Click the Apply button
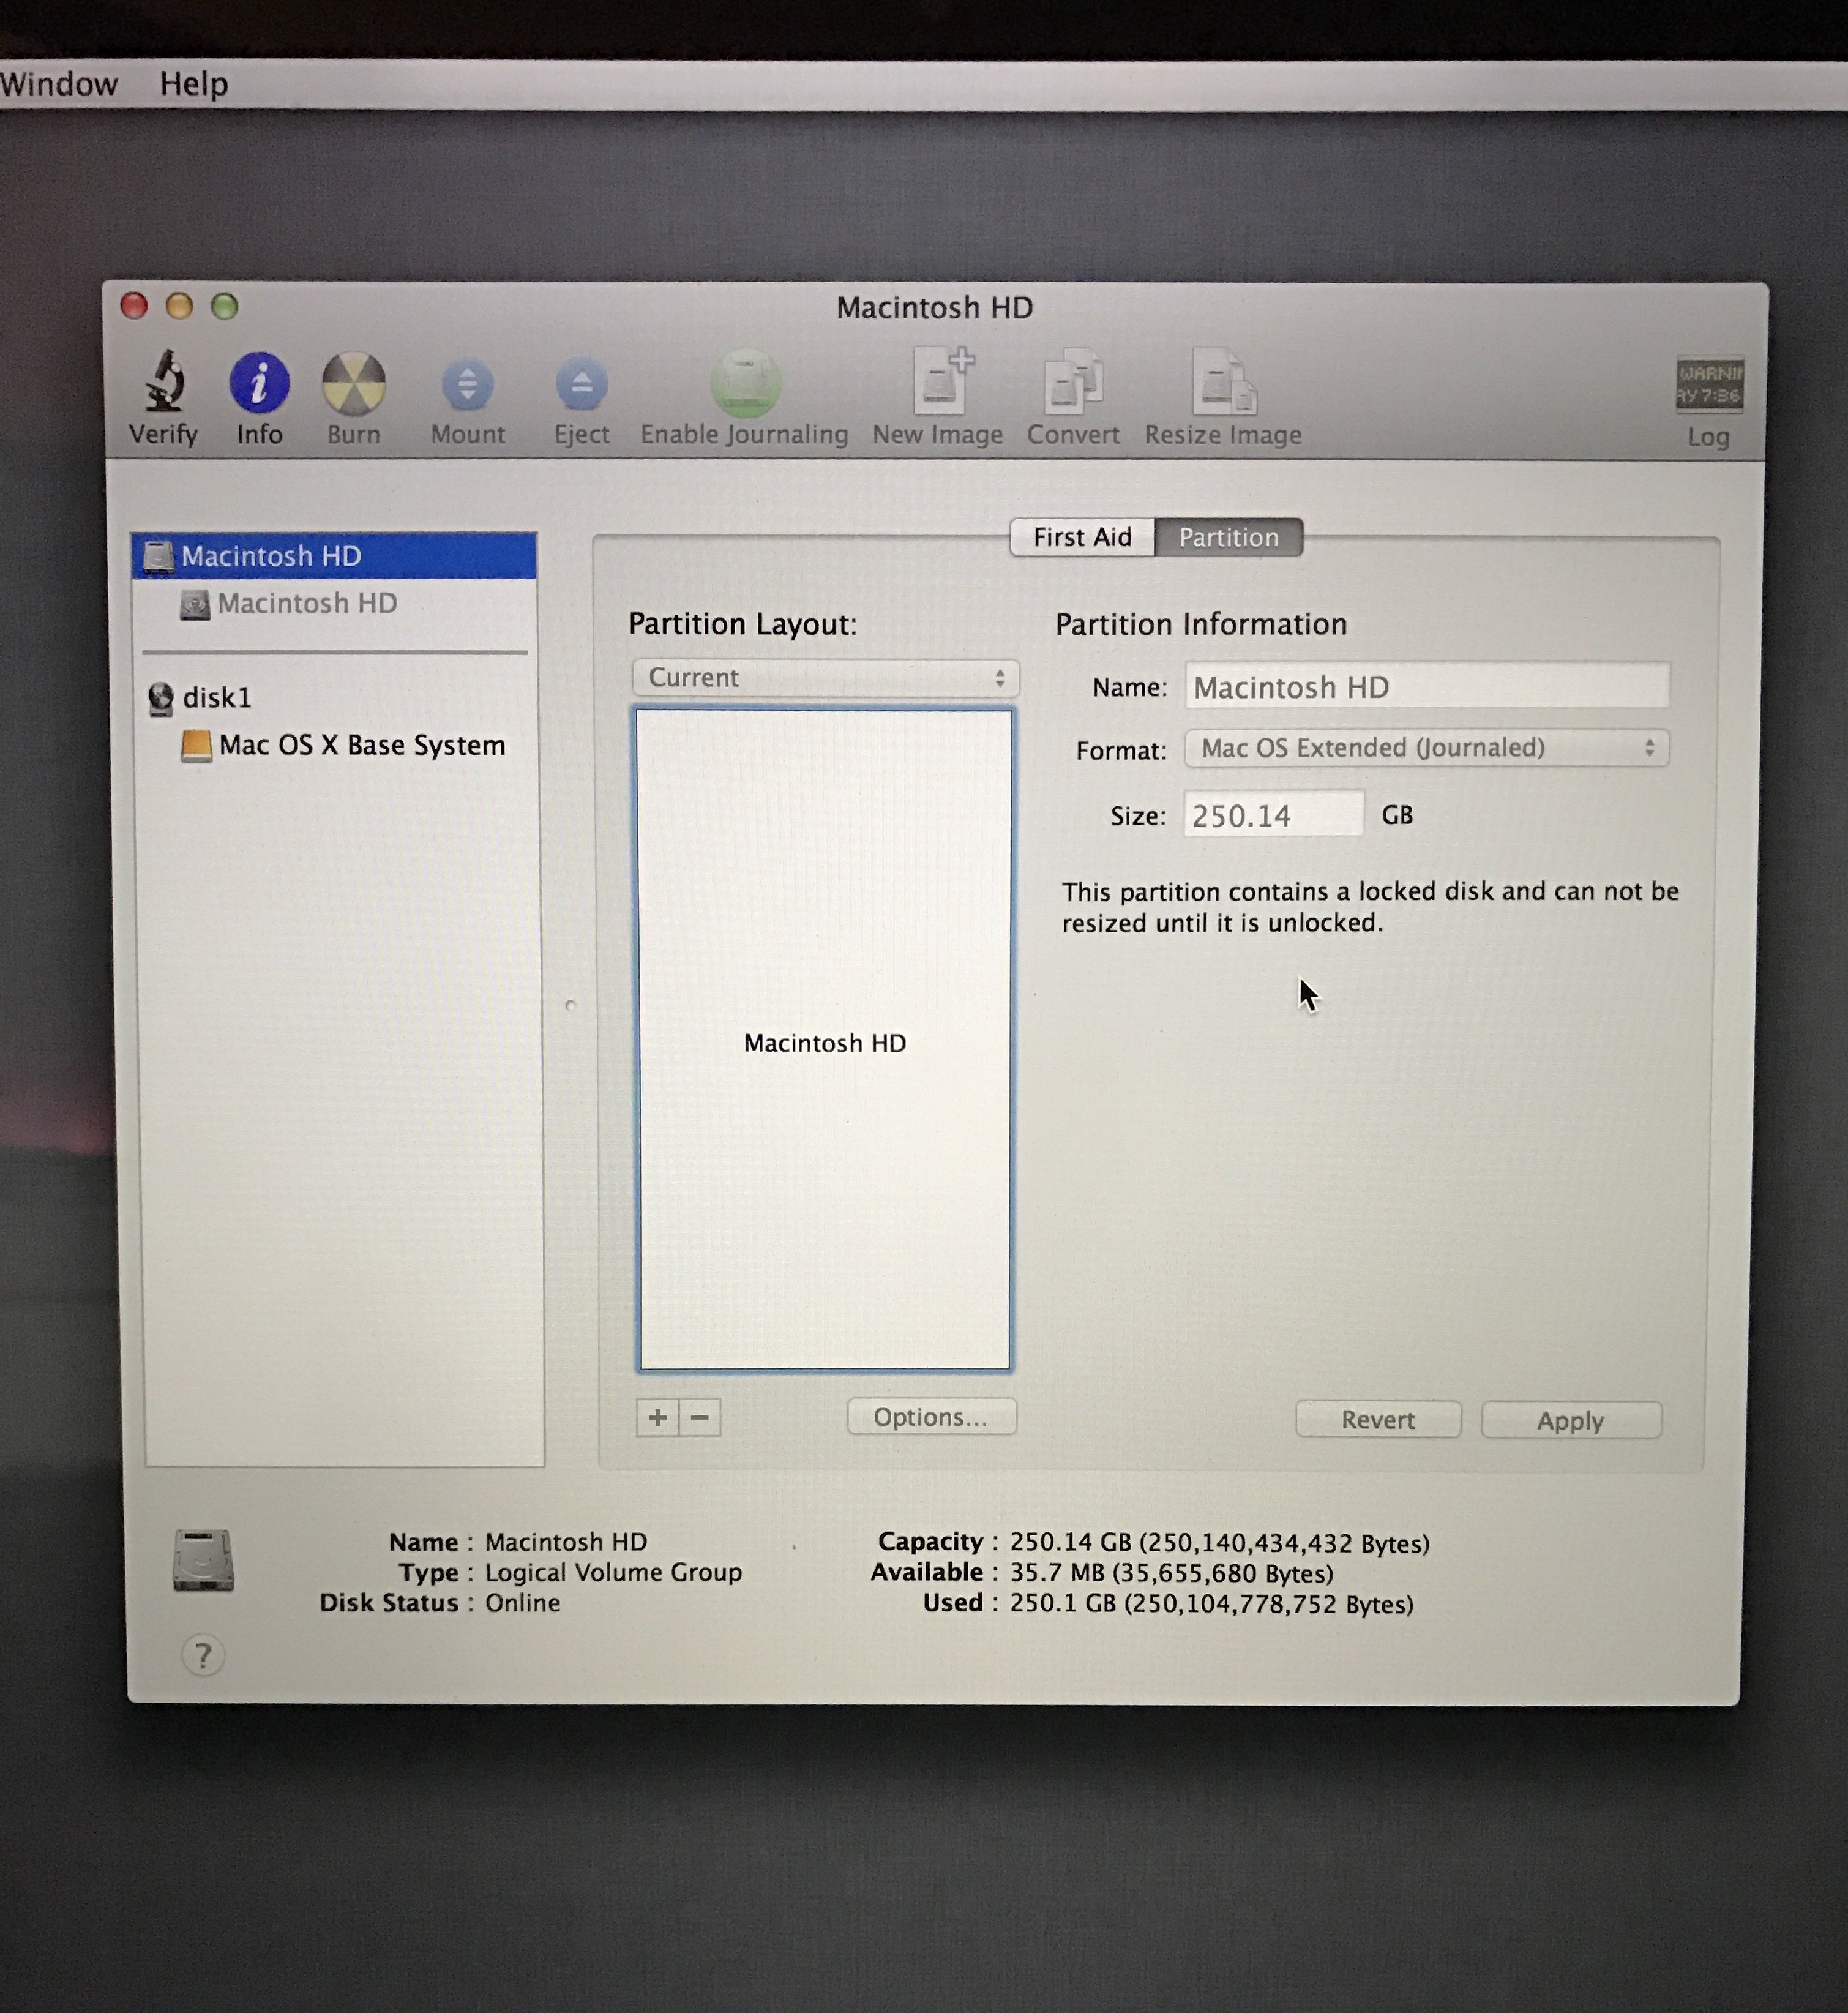1848x2013 pixels. click(x=1570, y=1420)
